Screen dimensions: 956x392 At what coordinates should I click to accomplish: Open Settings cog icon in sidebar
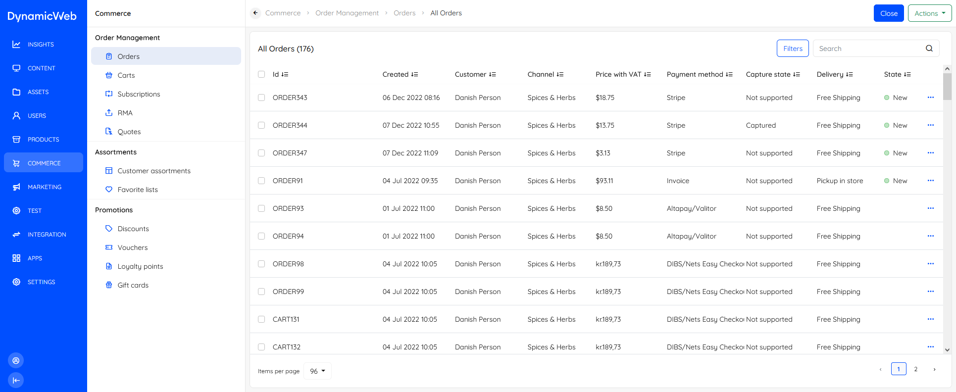(16, 282)
